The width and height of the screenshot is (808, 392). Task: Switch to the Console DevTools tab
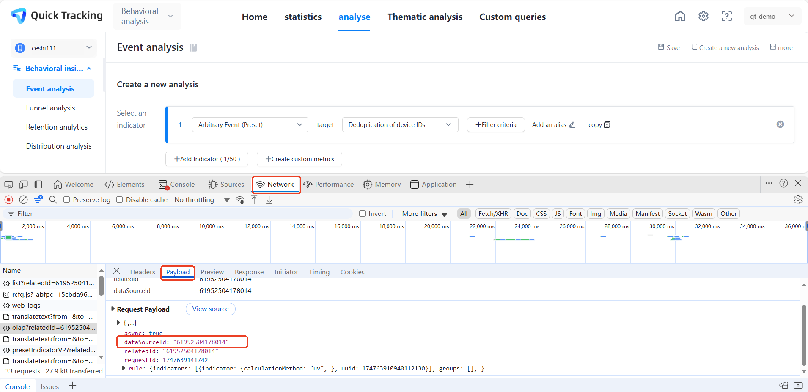point(176,185)
